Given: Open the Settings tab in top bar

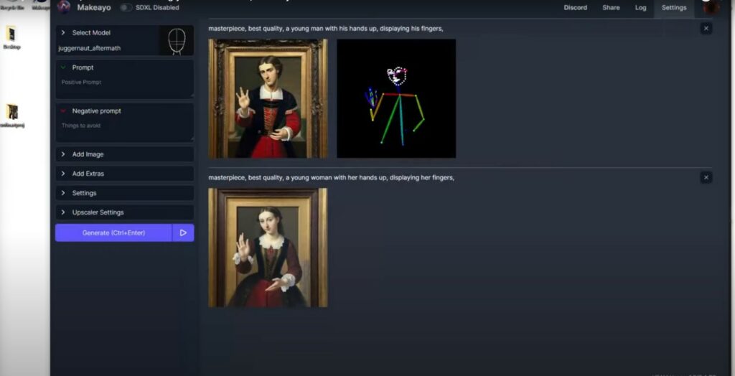Looking at the screenshot, I should pos(673,7).
